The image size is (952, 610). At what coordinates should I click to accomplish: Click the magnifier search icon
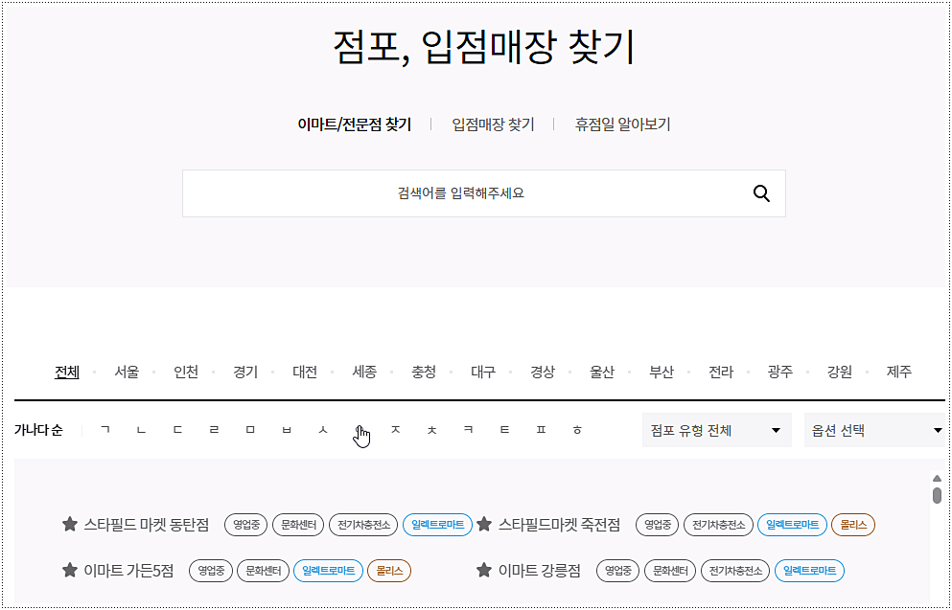tap(761, 193)
